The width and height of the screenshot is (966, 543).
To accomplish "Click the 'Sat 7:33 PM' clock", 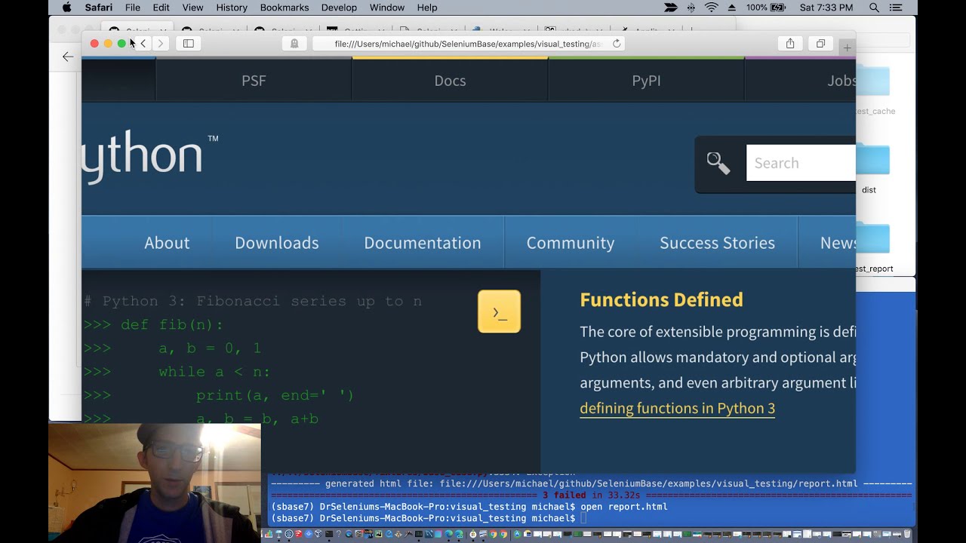I will coord(825,8).
